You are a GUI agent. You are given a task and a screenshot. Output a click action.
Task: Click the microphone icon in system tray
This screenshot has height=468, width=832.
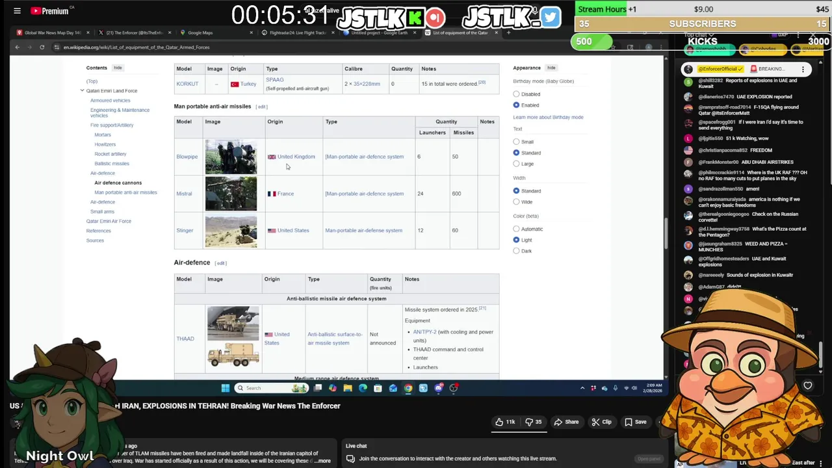(615, 388)
